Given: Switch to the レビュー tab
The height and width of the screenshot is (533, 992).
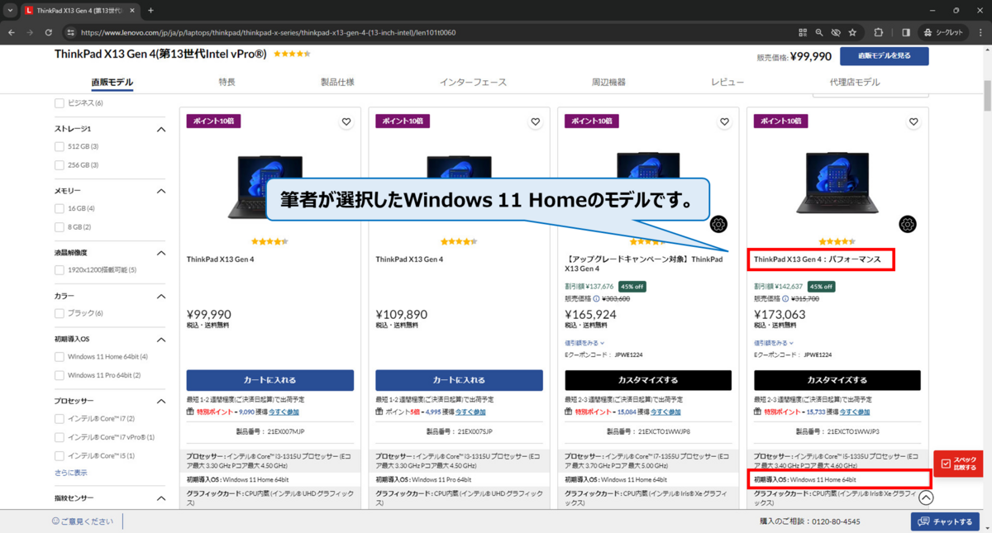Looking at the screenshot, I should pos(727,83).
